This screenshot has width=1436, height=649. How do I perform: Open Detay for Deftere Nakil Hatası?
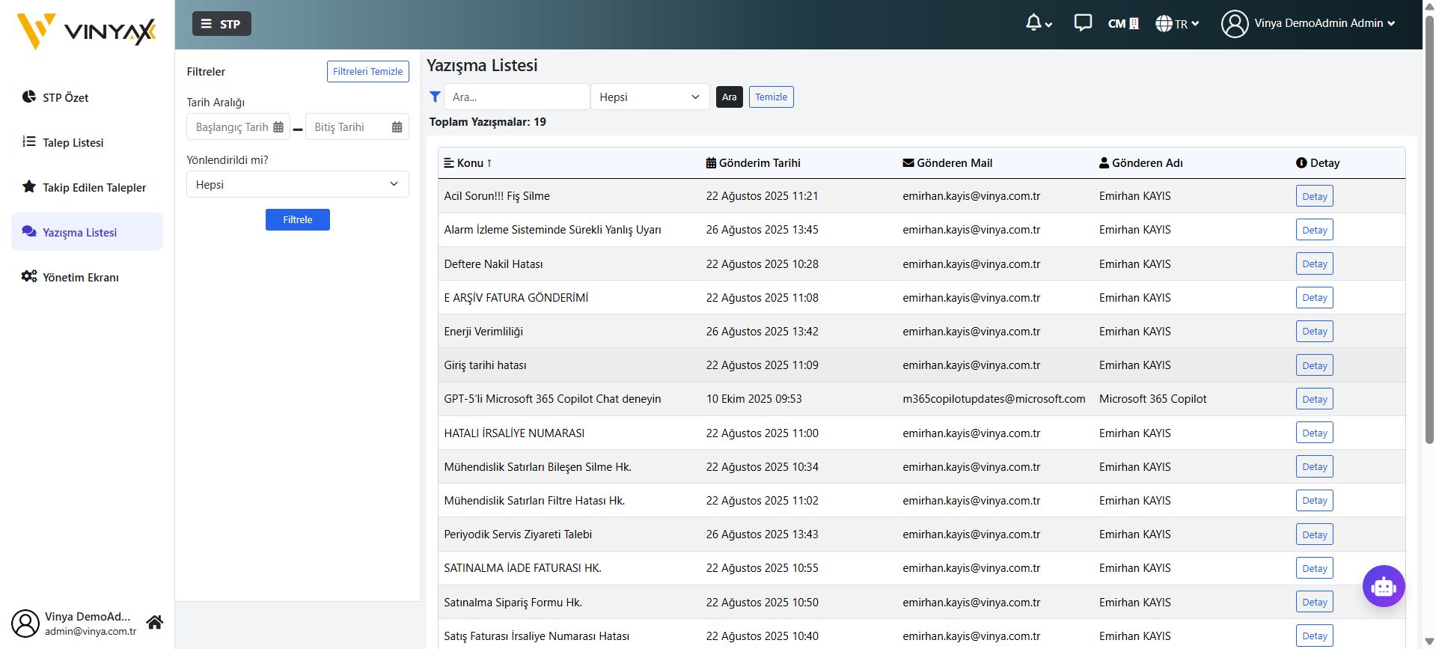coord(1315,263)
